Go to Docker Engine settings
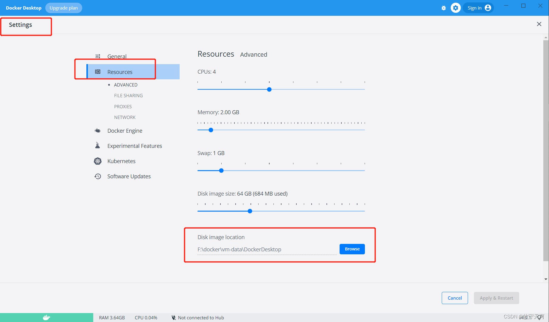The image size is (549, 322). click(125, 131)
